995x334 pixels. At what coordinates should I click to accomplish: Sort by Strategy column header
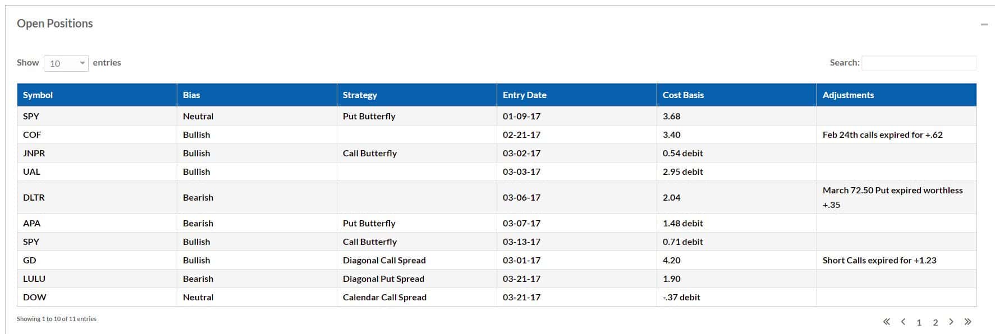(x=417, y=95)
